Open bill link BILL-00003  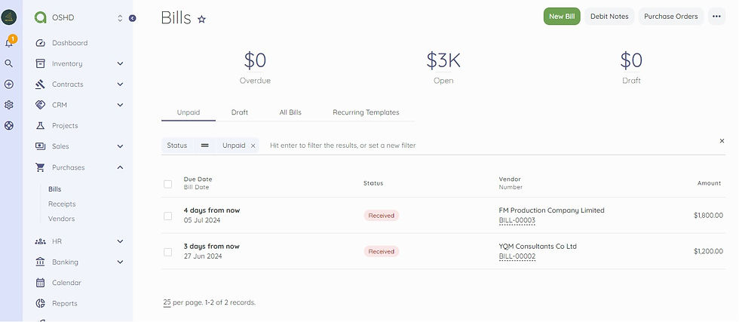click(517, 220)
